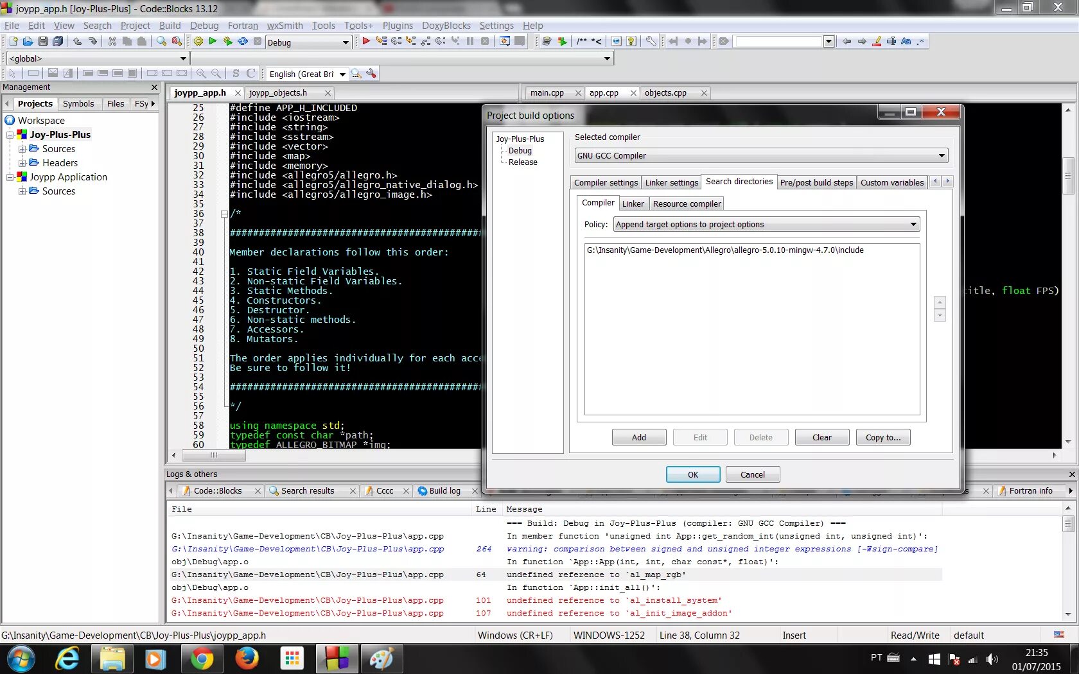Toggle search in selected text only
Viewport: 1079px width, 674px height.
891,42
